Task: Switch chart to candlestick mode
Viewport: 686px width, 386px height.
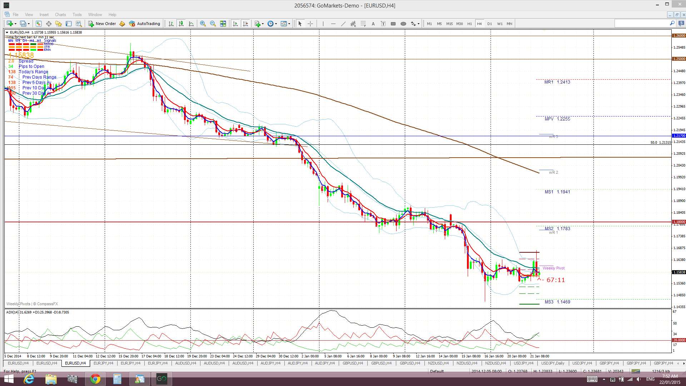Action: 181,24
